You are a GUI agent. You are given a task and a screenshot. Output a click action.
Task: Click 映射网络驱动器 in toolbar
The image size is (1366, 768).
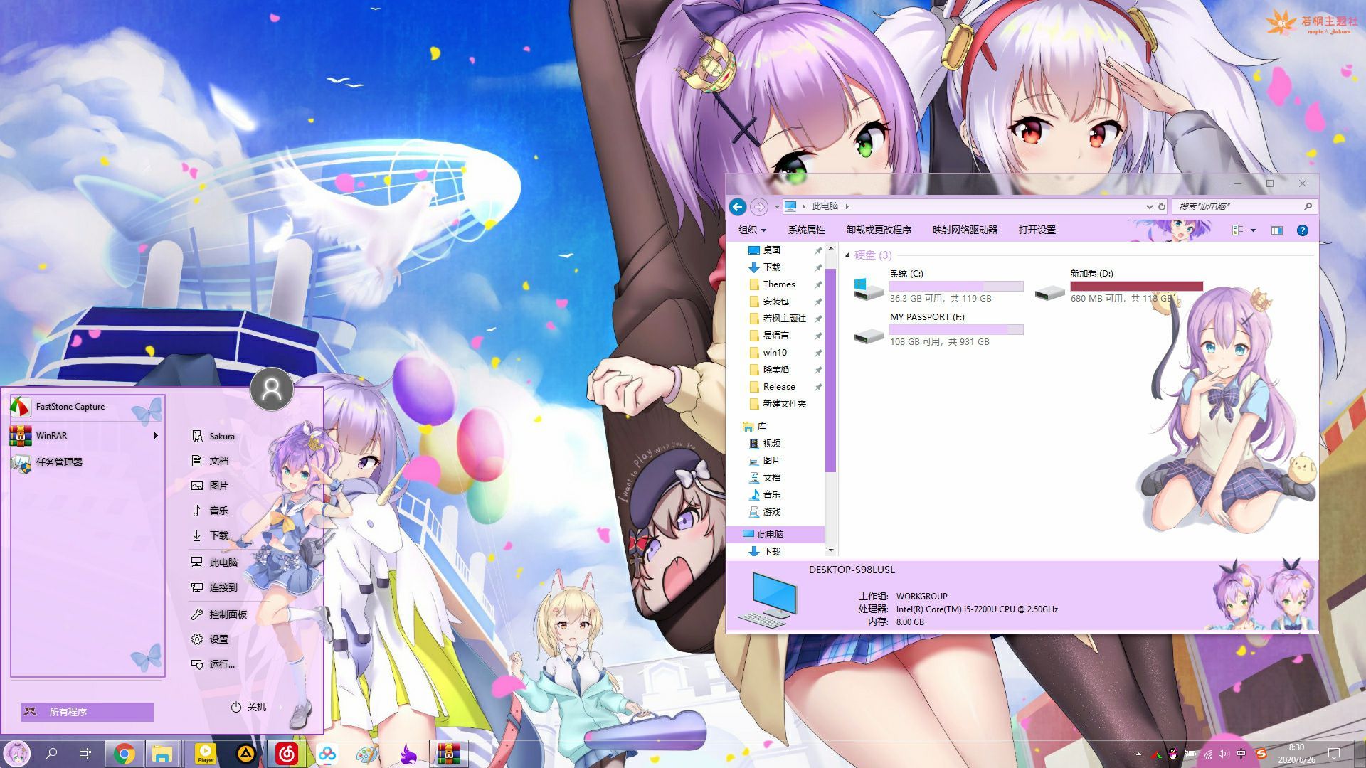[x=965, y=230]
